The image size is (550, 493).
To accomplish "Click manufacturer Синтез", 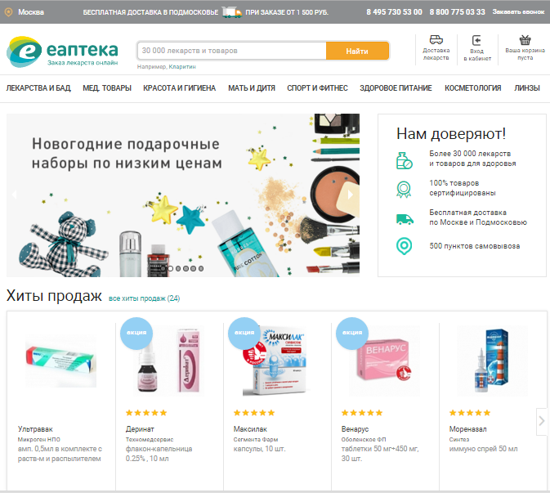I will tap(459, 439).
